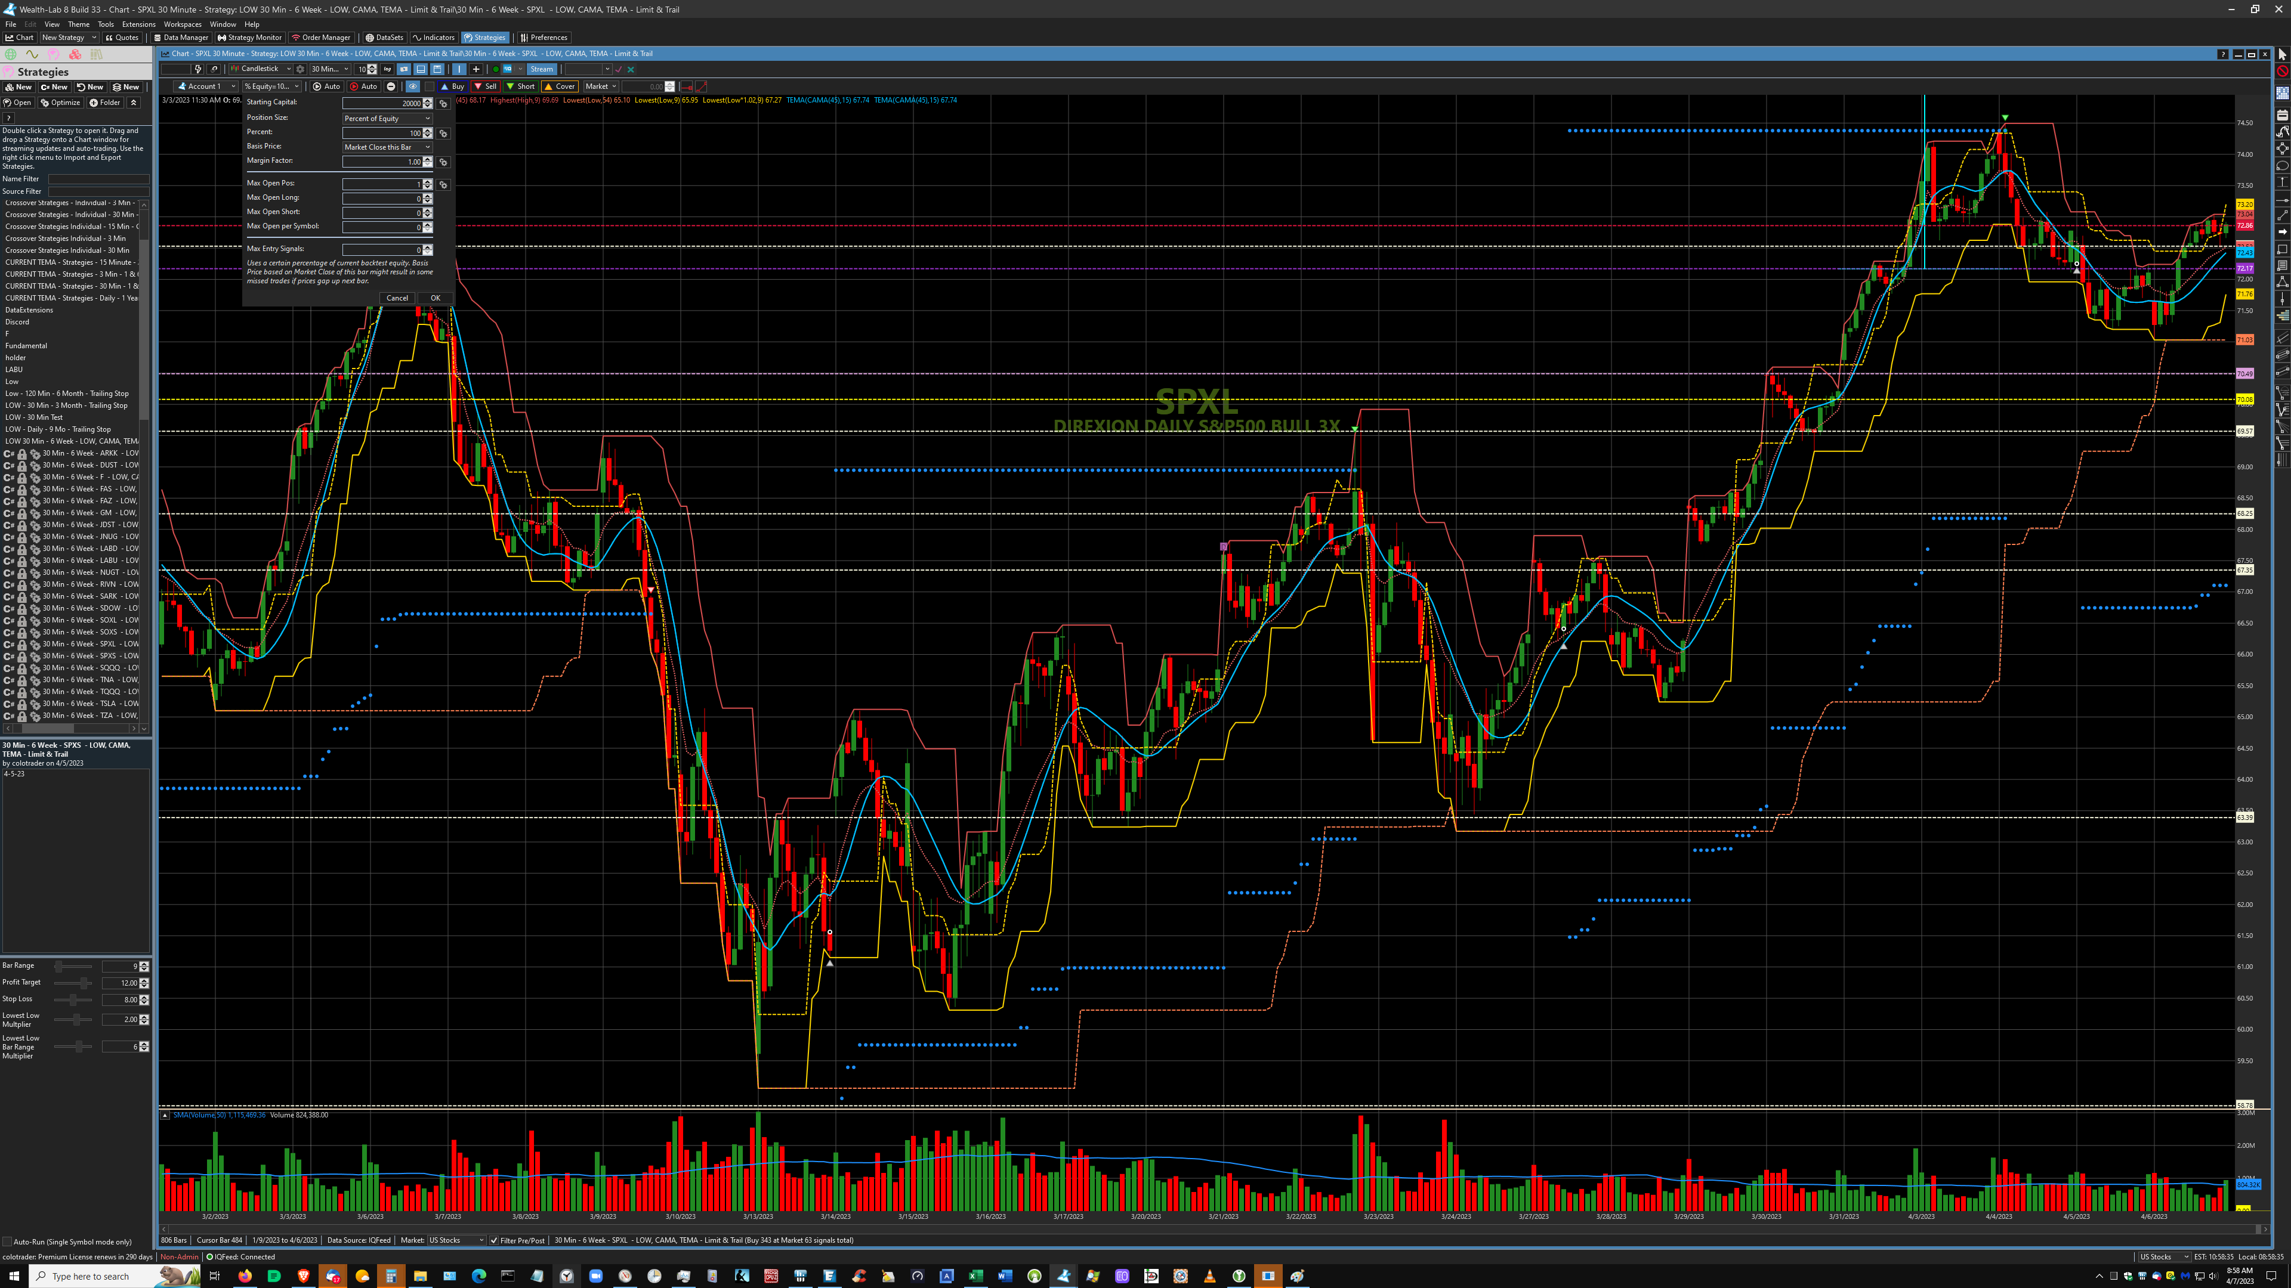Open the 30 Min scale dropdown
The height and width of the screenshot is (1288, 2291).
(x=330, y=69)
